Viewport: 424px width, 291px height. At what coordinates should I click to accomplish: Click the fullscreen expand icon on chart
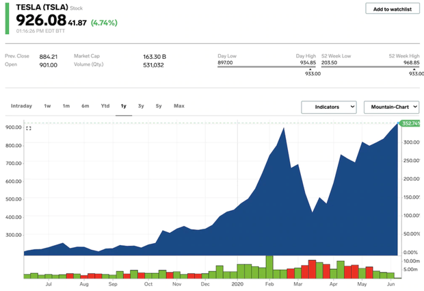tap(29, 128)
